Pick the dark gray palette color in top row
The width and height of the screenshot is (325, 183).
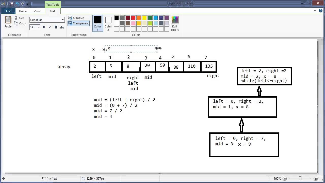122,18
